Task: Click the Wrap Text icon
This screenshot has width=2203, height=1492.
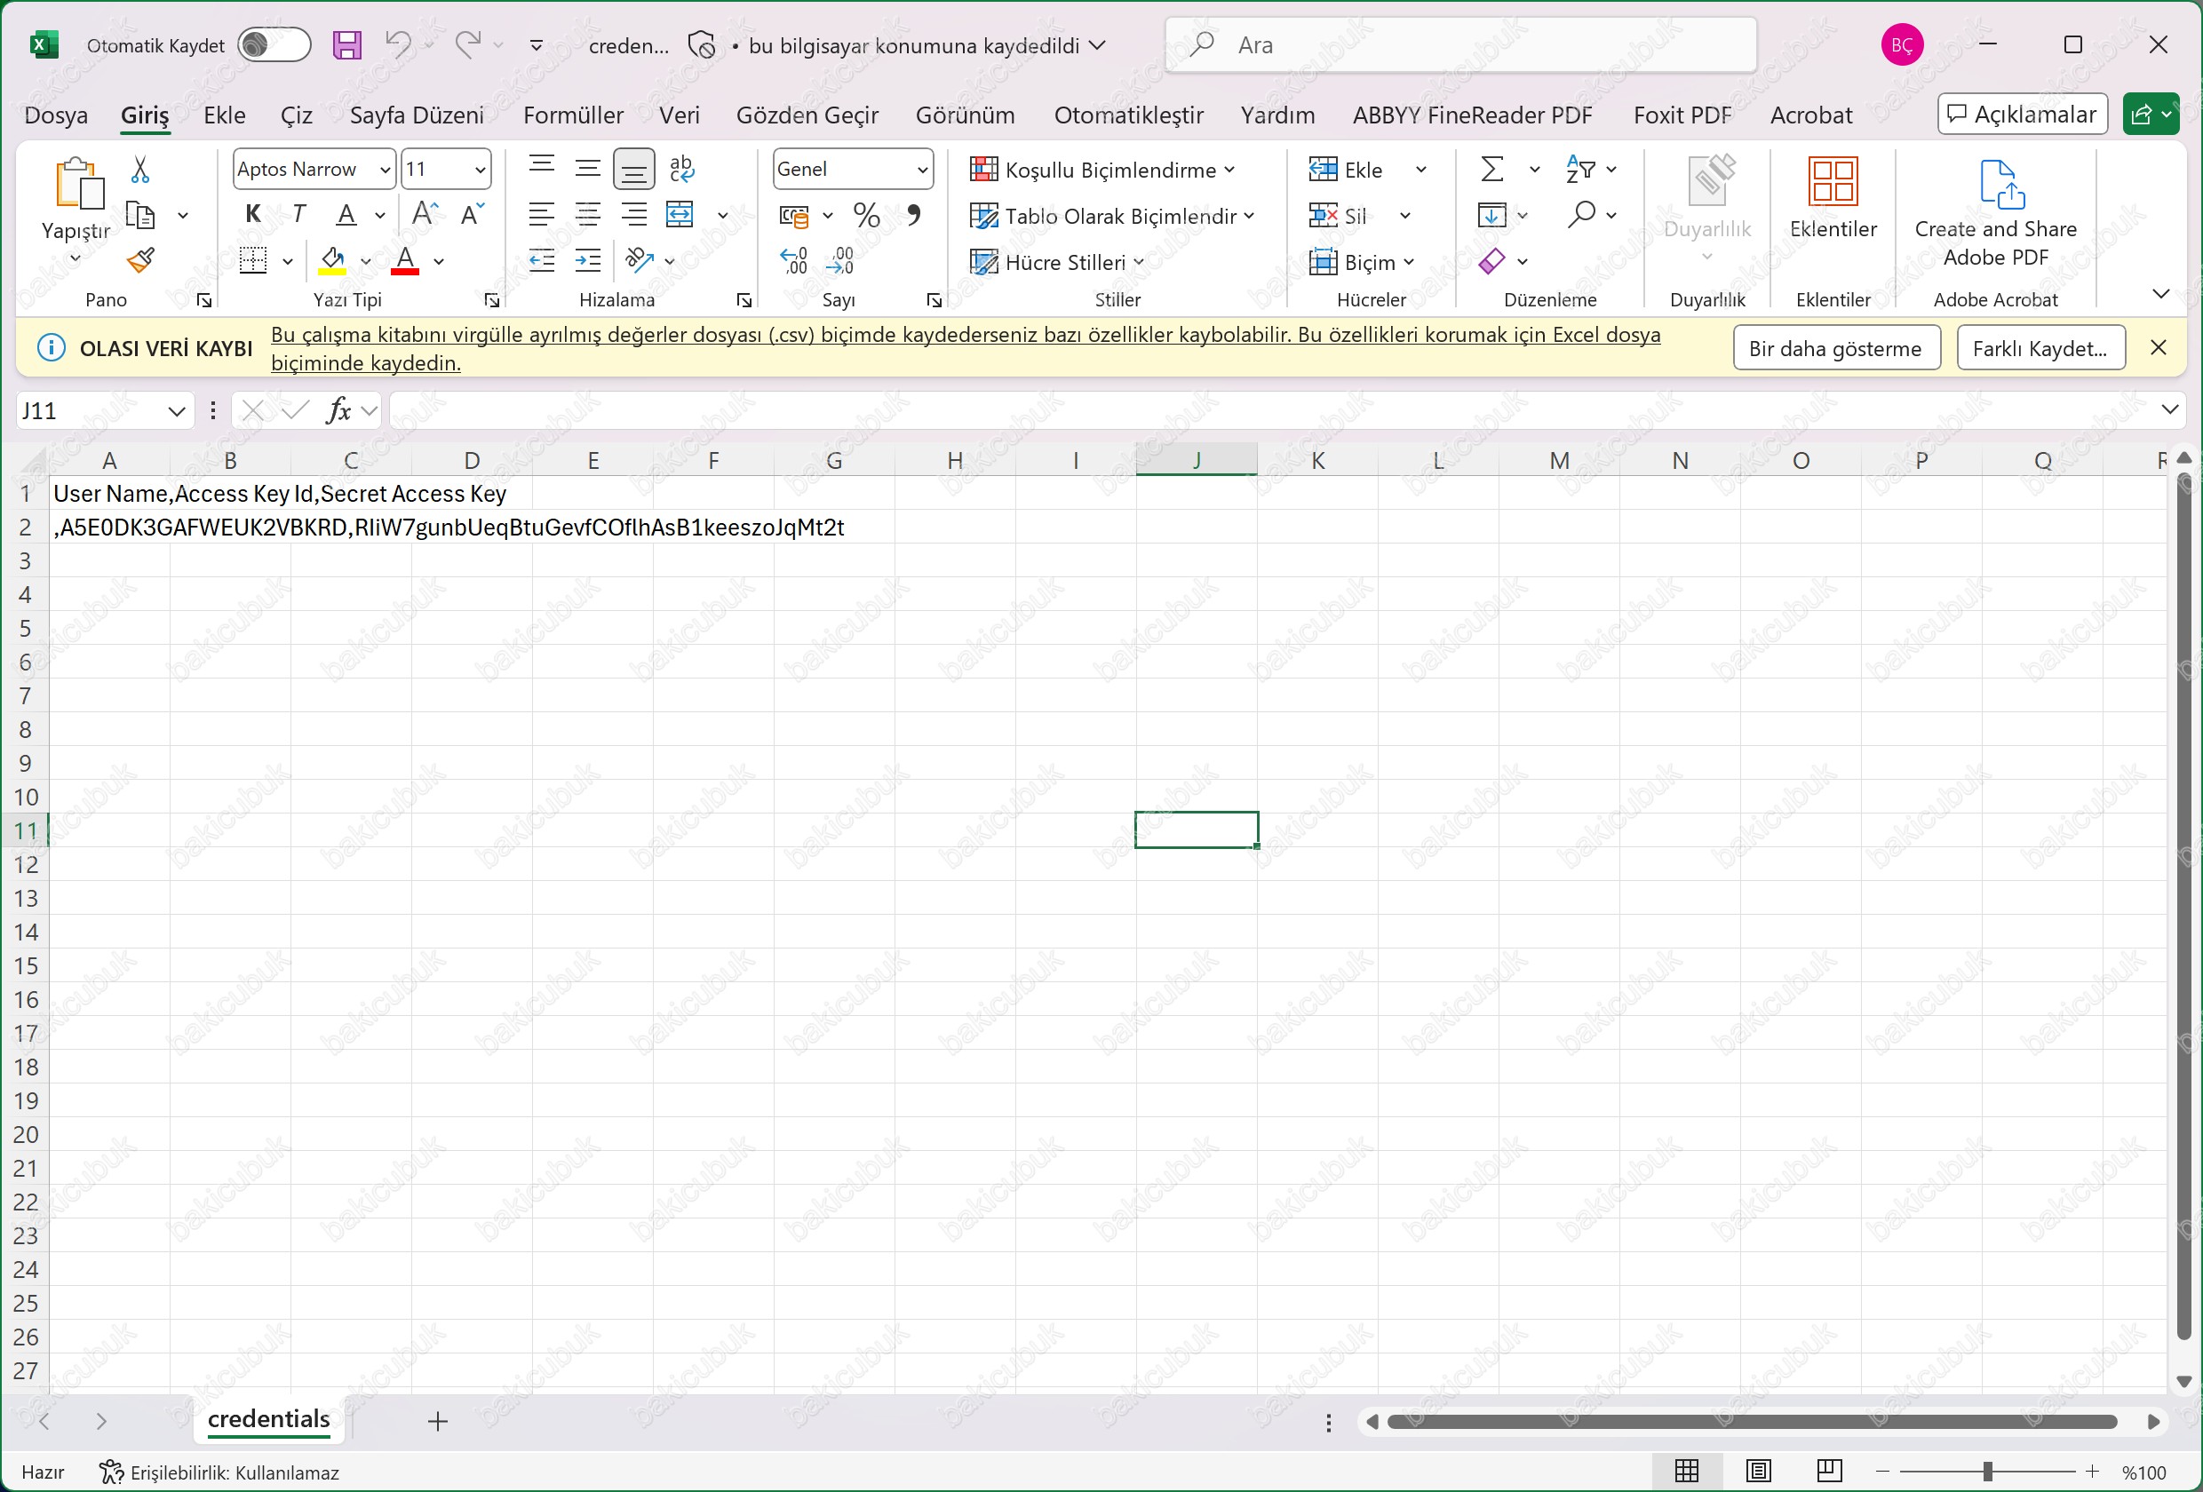Action: [x=681, y=169]
